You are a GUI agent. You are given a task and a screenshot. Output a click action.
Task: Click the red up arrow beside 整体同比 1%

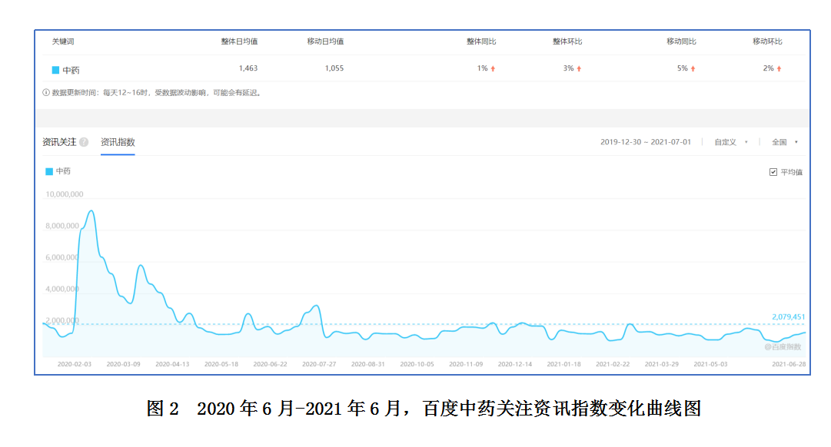coord(492,68)
